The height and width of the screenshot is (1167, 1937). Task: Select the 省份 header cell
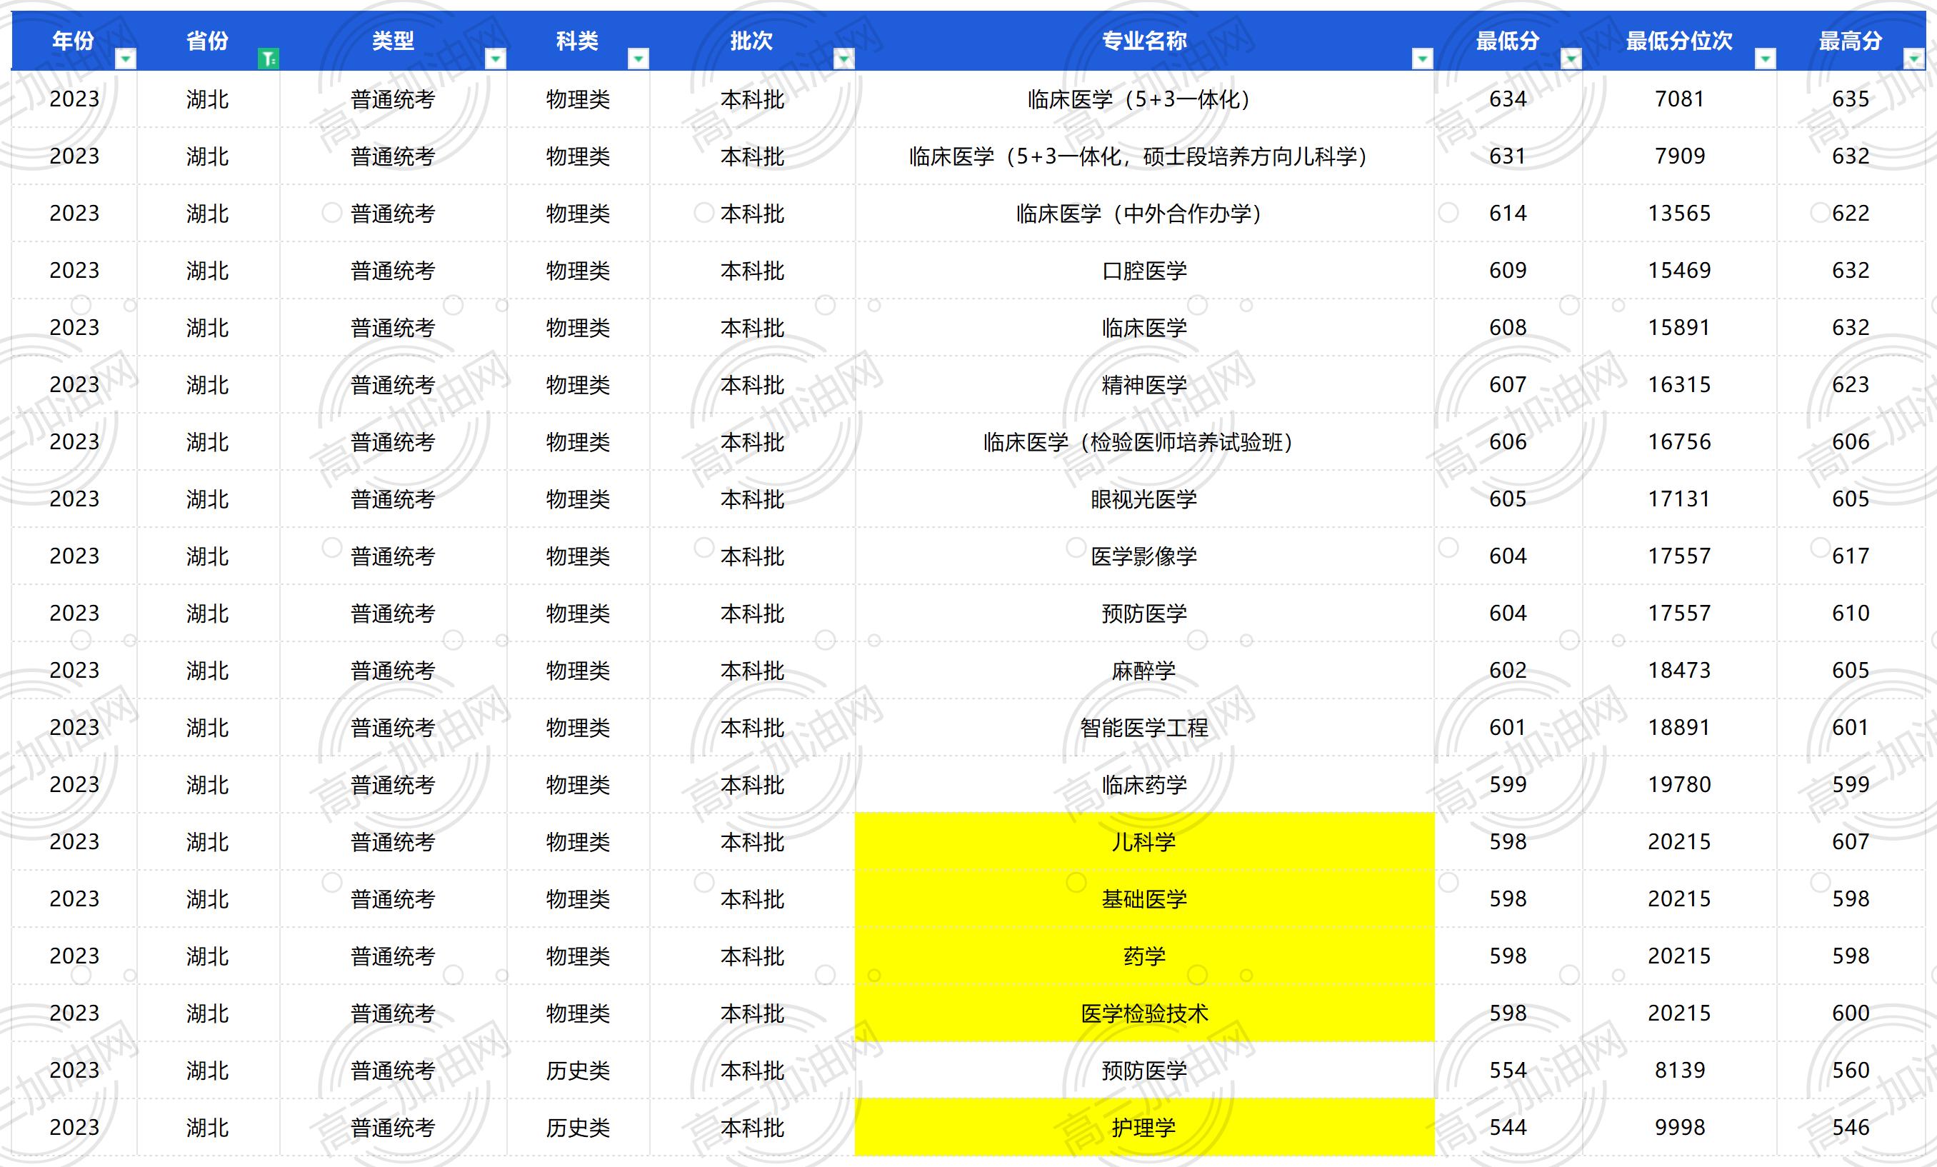coord(209,41)
